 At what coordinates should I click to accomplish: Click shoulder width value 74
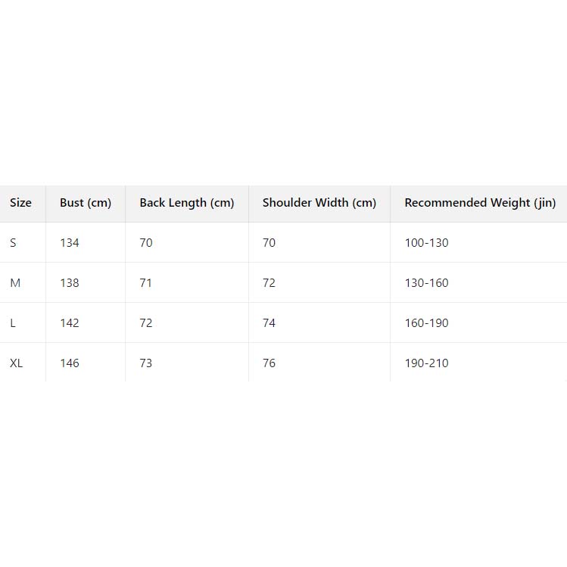tap(269, 323)
